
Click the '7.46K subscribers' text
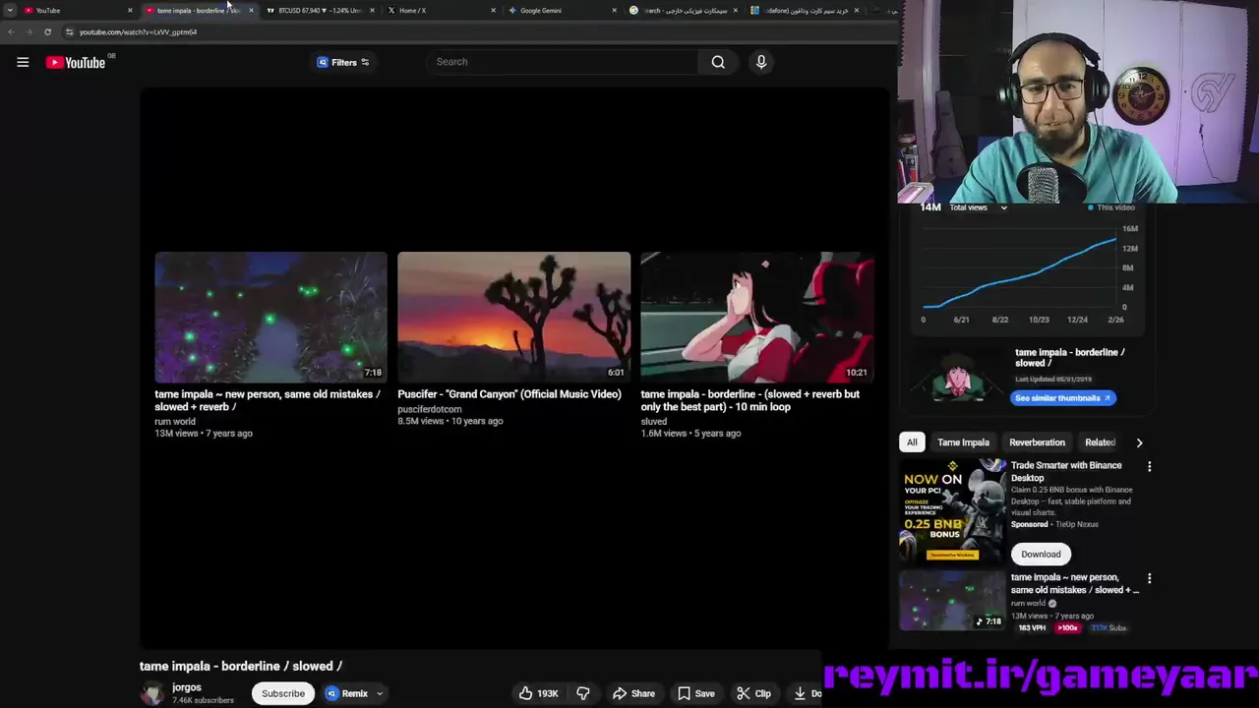(x=203, y=700)
